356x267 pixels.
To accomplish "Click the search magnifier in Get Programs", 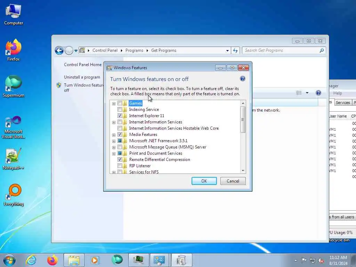I will coord(322,50).
